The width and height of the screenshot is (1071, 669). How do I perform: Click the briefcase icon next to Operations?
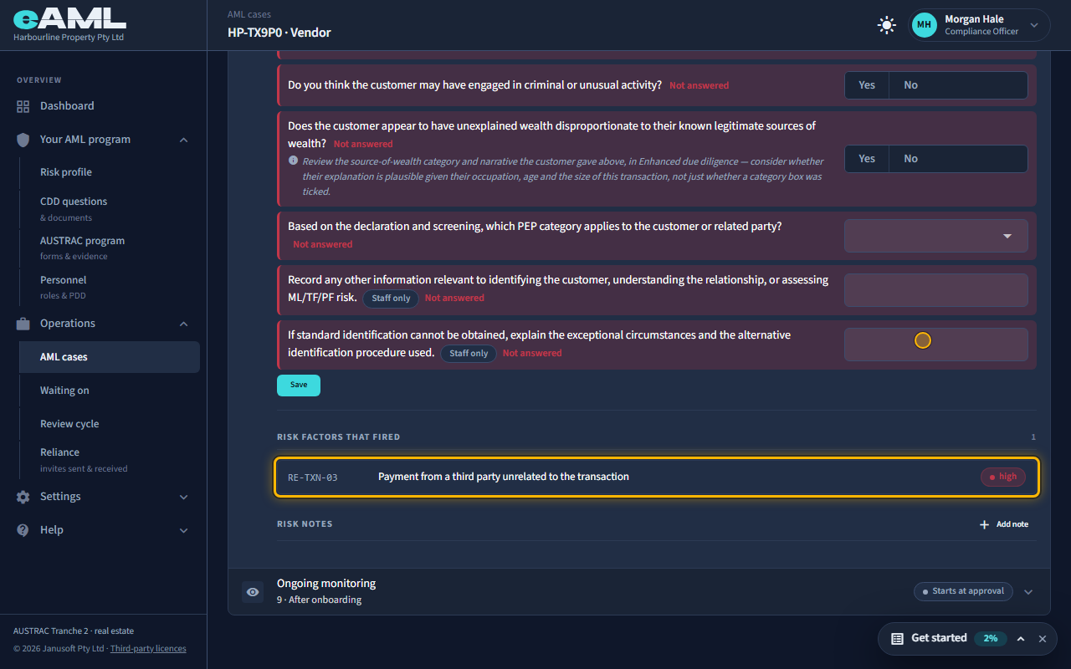(x=23, y=324)
